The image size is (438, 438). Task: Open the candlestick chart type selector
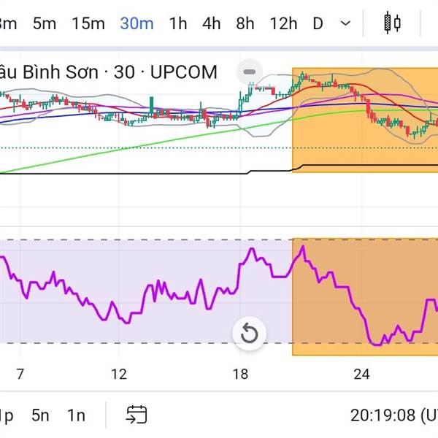point(392,23)
